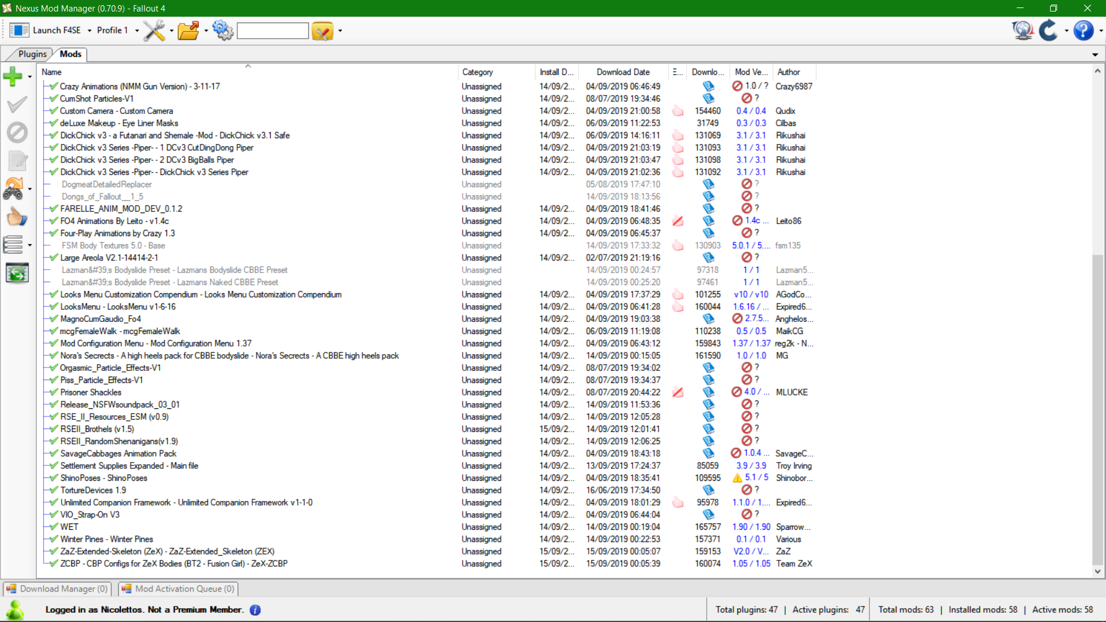Sort by the Category column header

[x=497, y=72]
